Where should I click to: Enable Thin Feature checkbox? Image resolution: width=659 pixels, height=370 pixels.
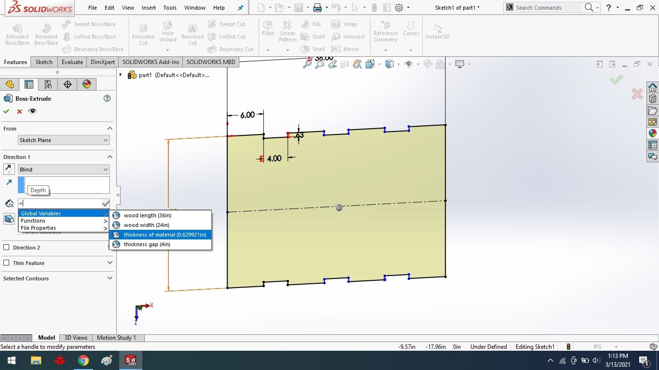point(6,263)
